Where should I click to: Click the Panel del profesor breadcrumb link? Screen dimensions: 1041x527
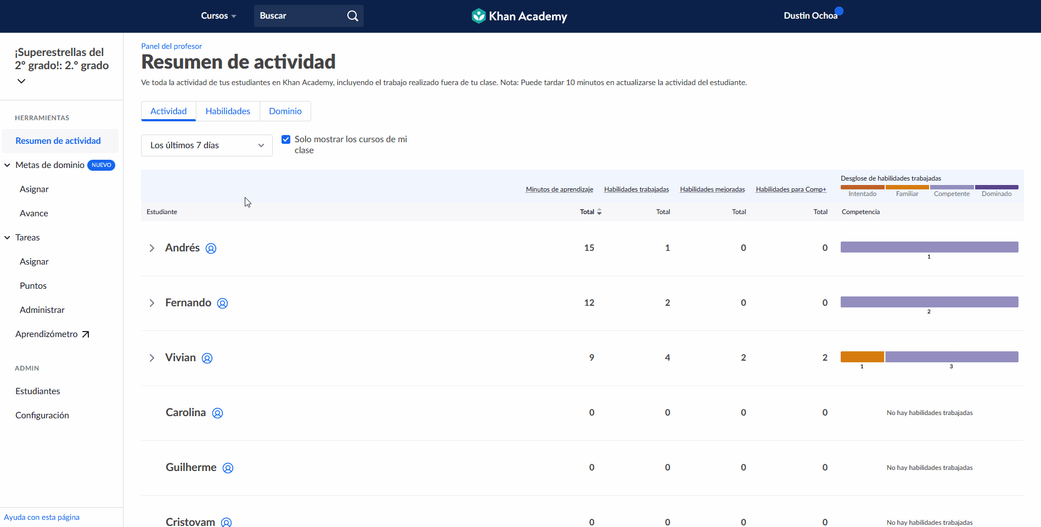click(x=171, y=46)
